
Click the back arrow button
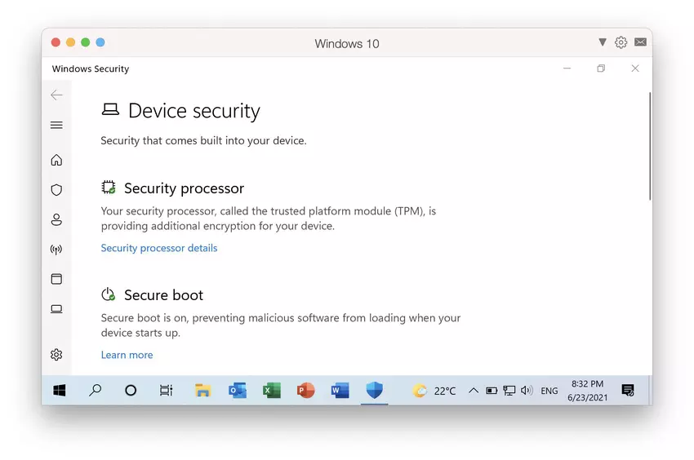point(56,95)
